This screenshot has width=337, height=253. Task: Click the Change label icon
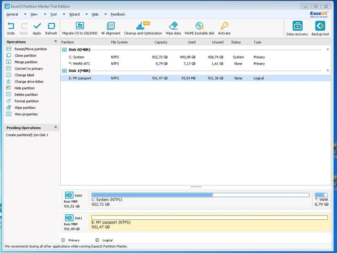point(8,75)
